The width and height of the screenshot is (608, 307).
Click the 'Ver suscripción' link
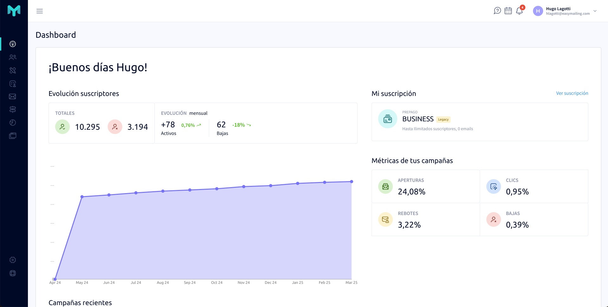[572, 93]
